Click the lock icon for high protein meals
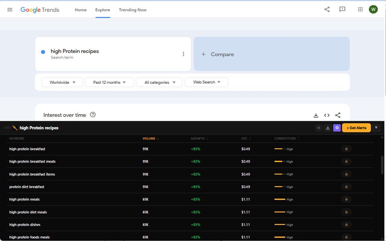The width and height of the screenshot is (386, 241). 346,199
